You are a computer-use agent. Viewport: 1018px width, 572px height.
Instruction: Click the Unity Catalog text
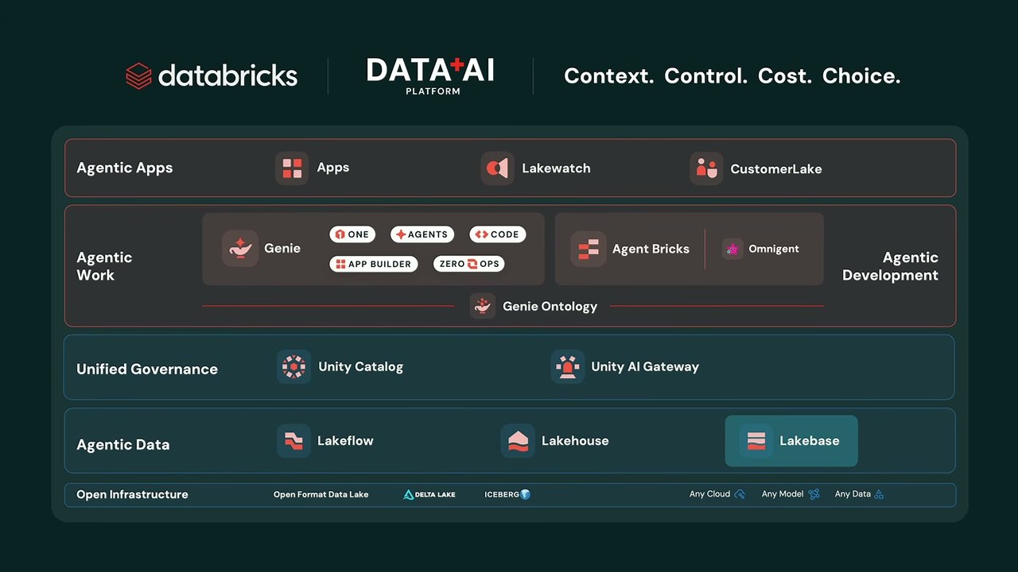click(361, 367)
